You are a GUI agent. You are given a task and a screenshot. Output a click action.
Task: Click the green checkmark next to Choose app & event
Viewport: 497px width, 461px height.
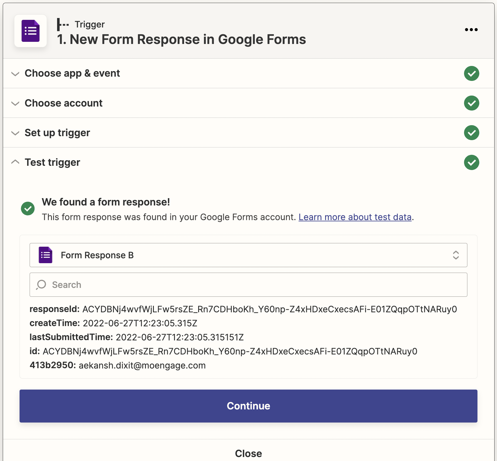[x=471, y=74]
